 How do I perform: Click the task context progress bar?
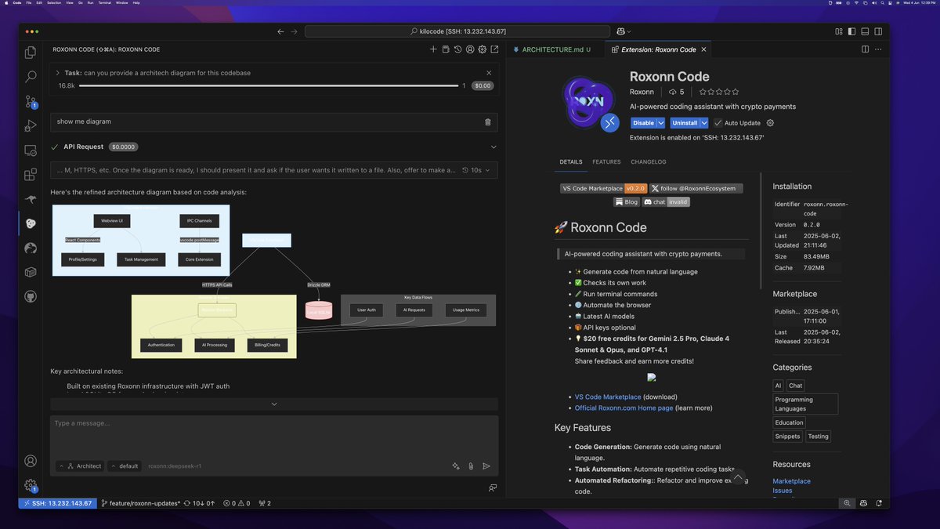tap(269, 85)
